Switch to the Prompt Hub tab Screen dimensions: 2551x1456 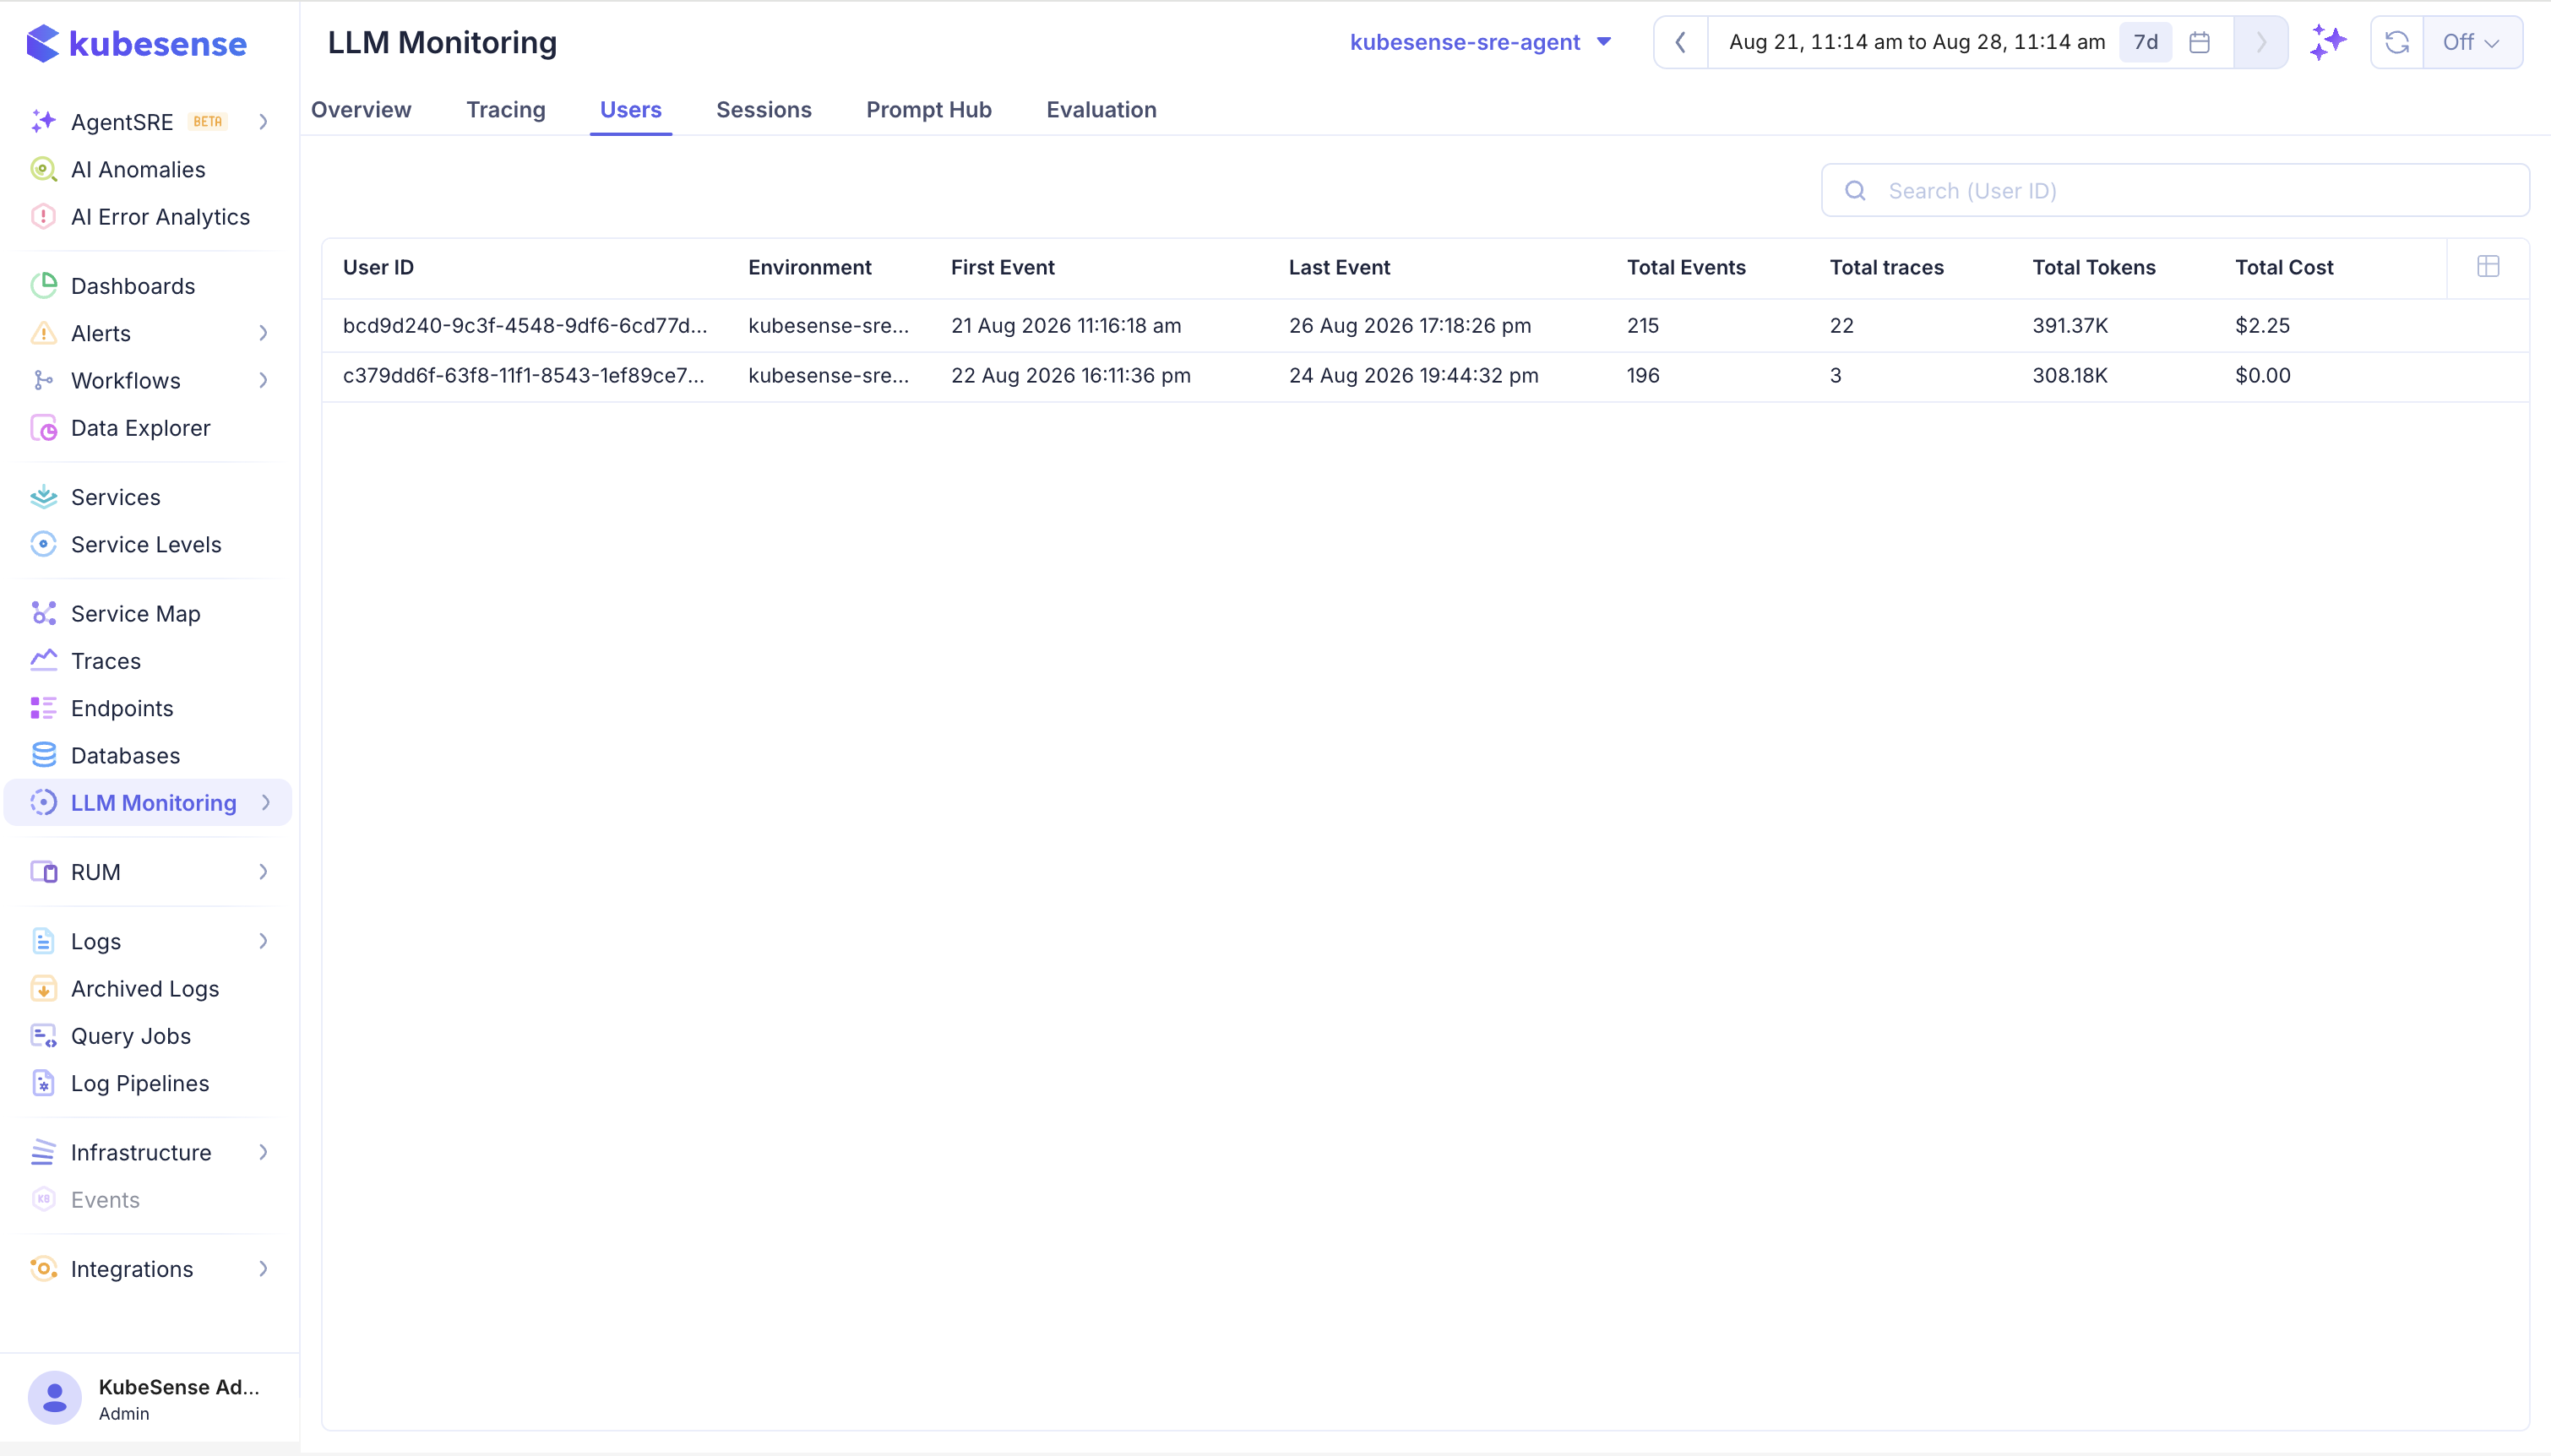(x=929, y=110)
